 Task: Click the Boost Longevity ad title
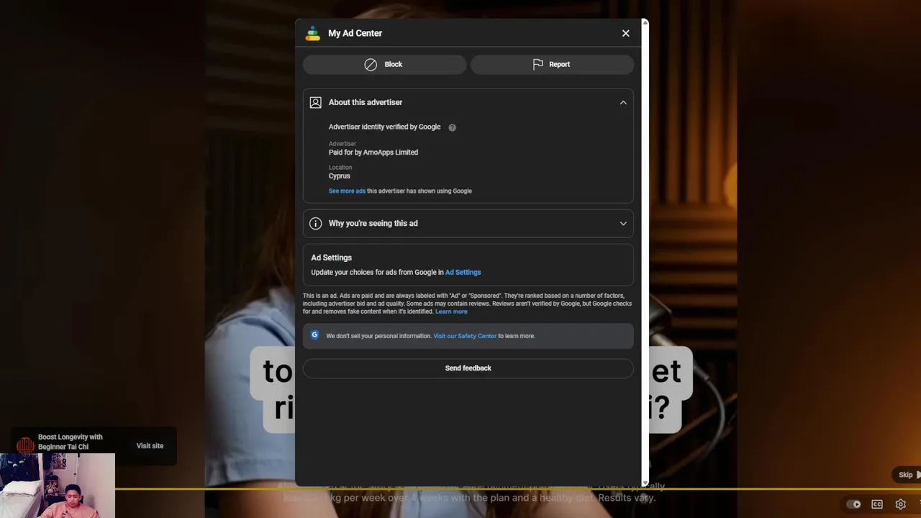click(71, 442)
